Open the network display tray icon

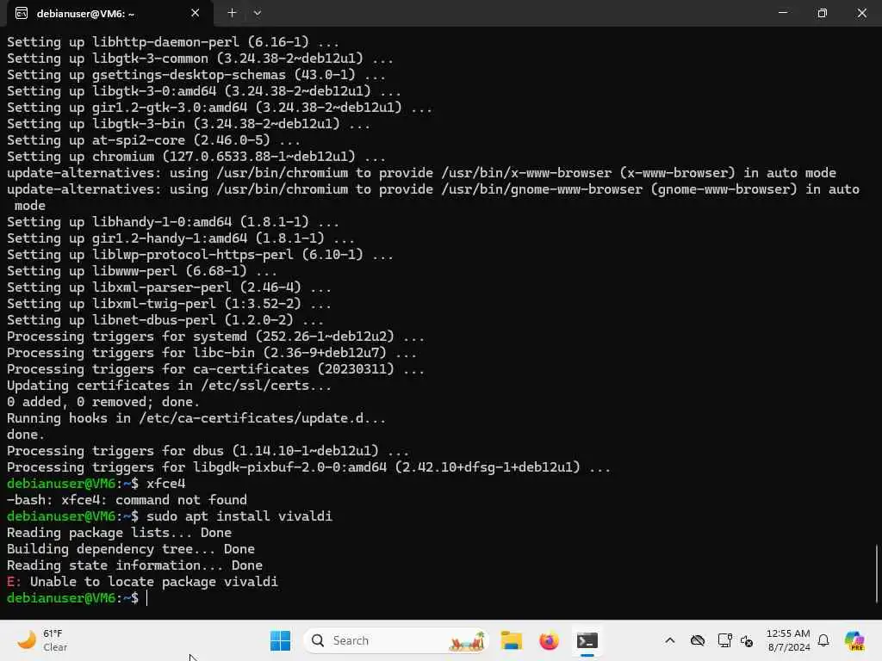pos(724,640)
